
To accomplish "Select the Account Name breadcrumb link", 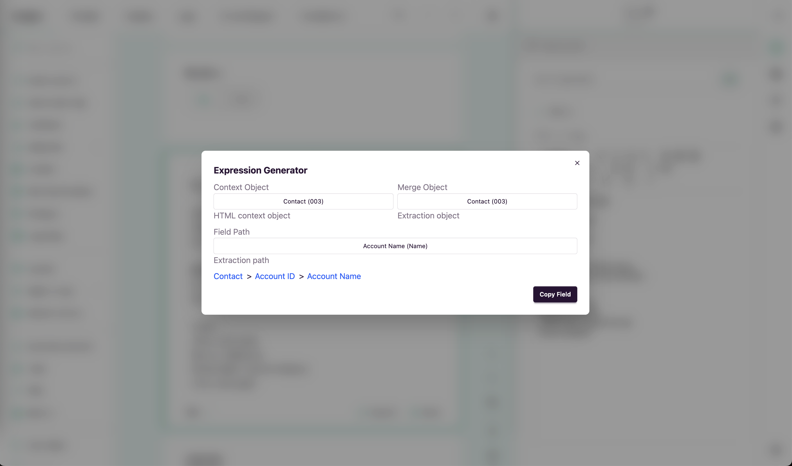I will 334,276.
